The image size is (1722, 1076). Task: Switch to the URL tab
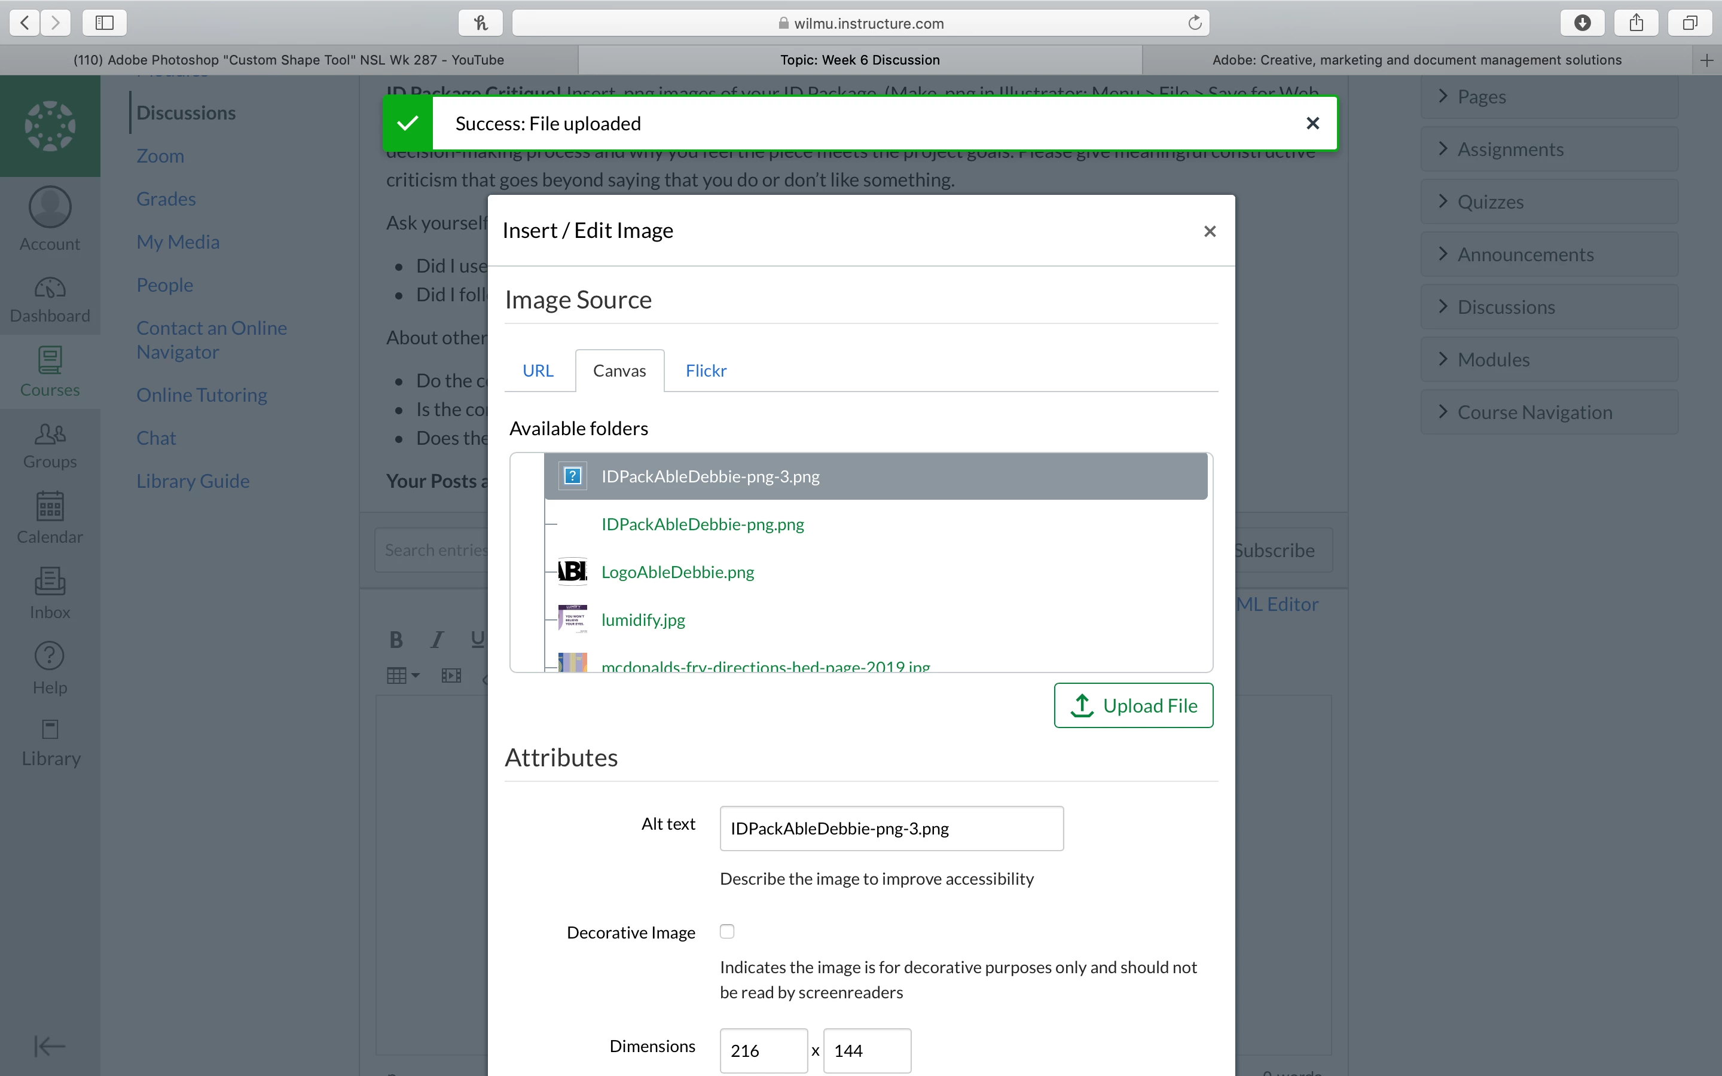(538, 371)
